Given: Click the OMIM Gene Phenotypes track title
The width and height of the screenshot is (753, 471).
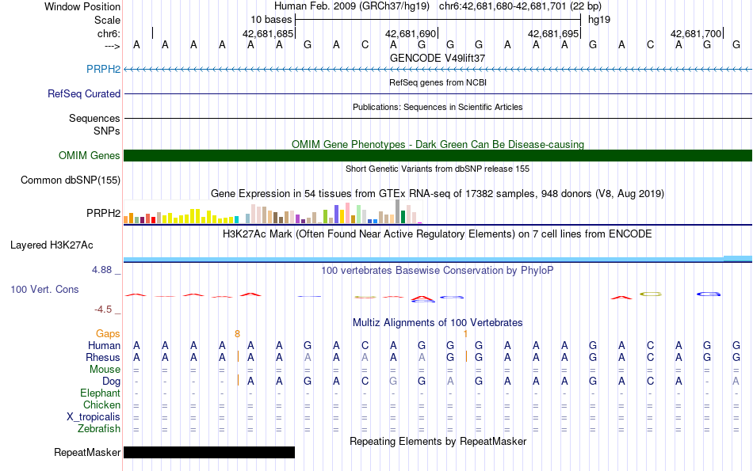Looking at the screenshot, I should [438, 144].
